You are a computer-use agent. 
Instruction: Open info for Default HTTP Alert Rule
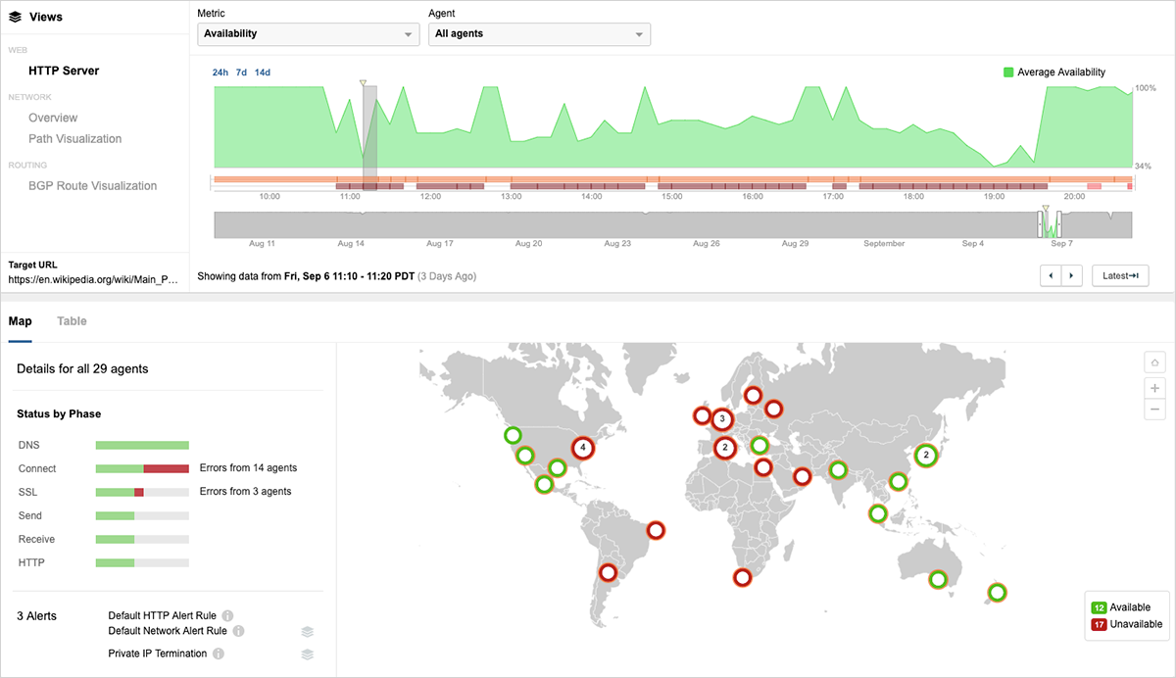click(x=227, y=616)
